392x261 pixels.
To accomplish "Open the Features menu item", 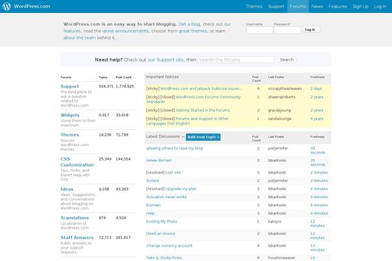I will pos(338,7).
